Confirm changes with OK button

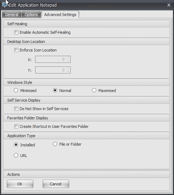pyautogui.click(x=20, y=184)
